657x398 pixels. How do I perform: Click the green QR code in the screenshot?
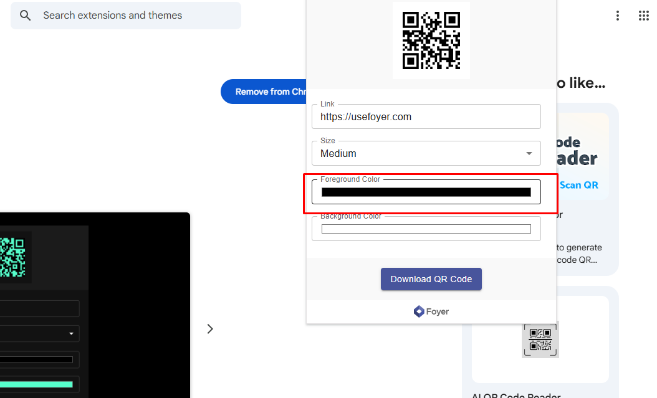point(12,257)
